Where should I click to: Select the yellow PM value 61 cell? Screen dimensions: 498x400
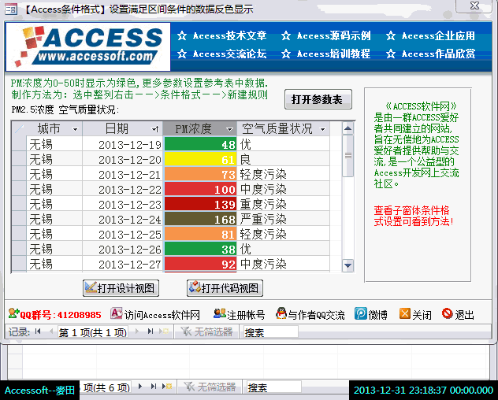(x=200, y=159)
